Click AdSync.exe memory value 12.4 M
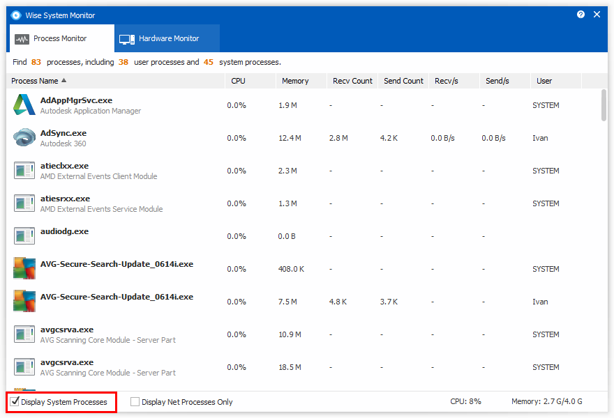This screenshot has height=418, width=614. [x=290, y=138]
